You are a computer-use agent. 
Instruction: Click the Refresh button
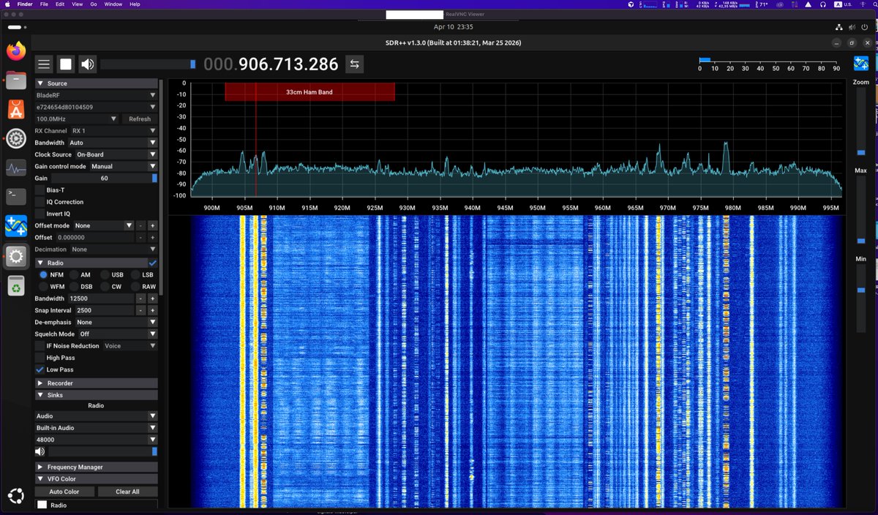coord(140,119)
